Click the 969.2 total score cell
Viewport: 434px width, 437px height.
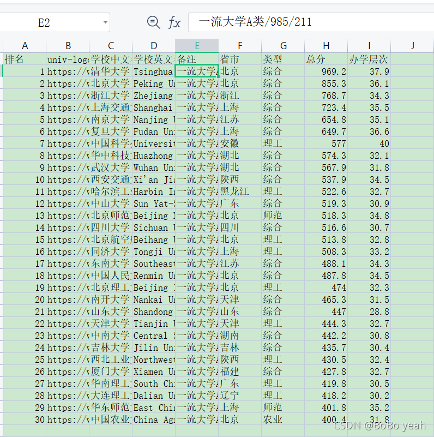pos(326,71)
